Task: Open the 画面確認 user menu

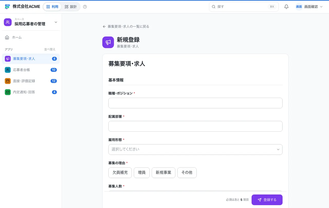Action: pyautogui.click(x=309, y=7)
